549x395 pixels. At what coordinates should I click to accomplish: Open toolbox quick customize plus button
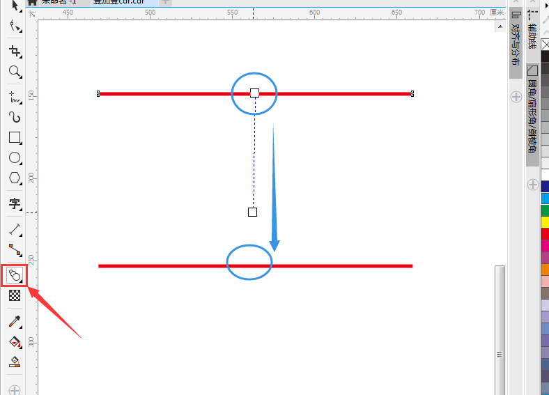pos(15,389)
